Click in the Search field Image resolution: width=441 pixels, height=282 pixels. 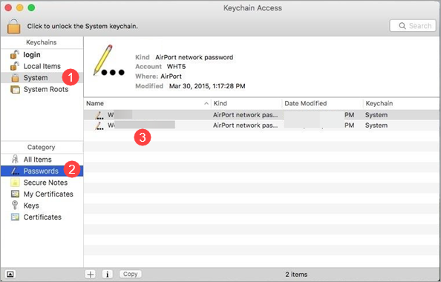413,26
